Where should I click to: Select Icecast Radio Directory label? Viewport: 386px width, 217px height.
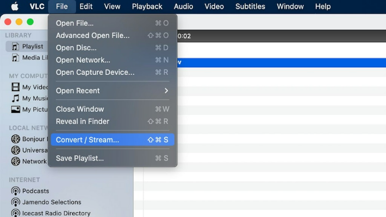[57, 213]
